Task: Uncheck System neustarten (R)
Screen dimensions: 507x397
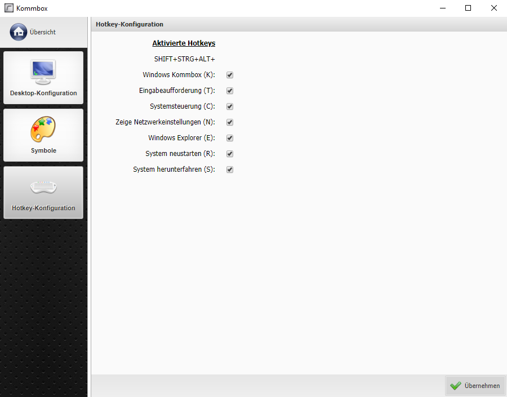Action: click(229, 153)
